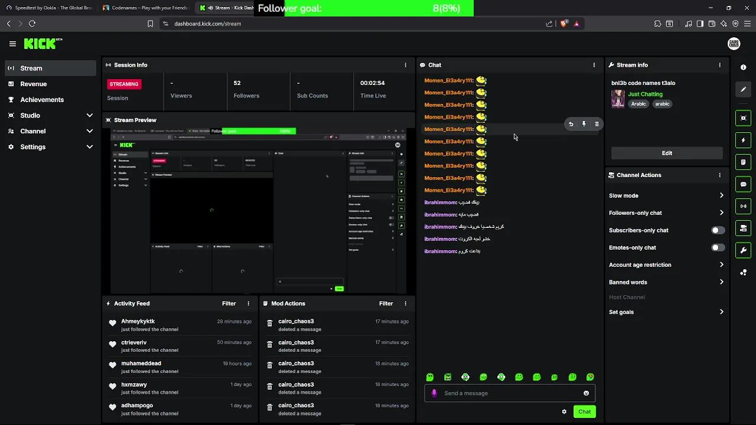Image resolution: width=756 pixels, height=425 pixels.
Task: Open the profile avatar at top right
Action: (734, 44)
